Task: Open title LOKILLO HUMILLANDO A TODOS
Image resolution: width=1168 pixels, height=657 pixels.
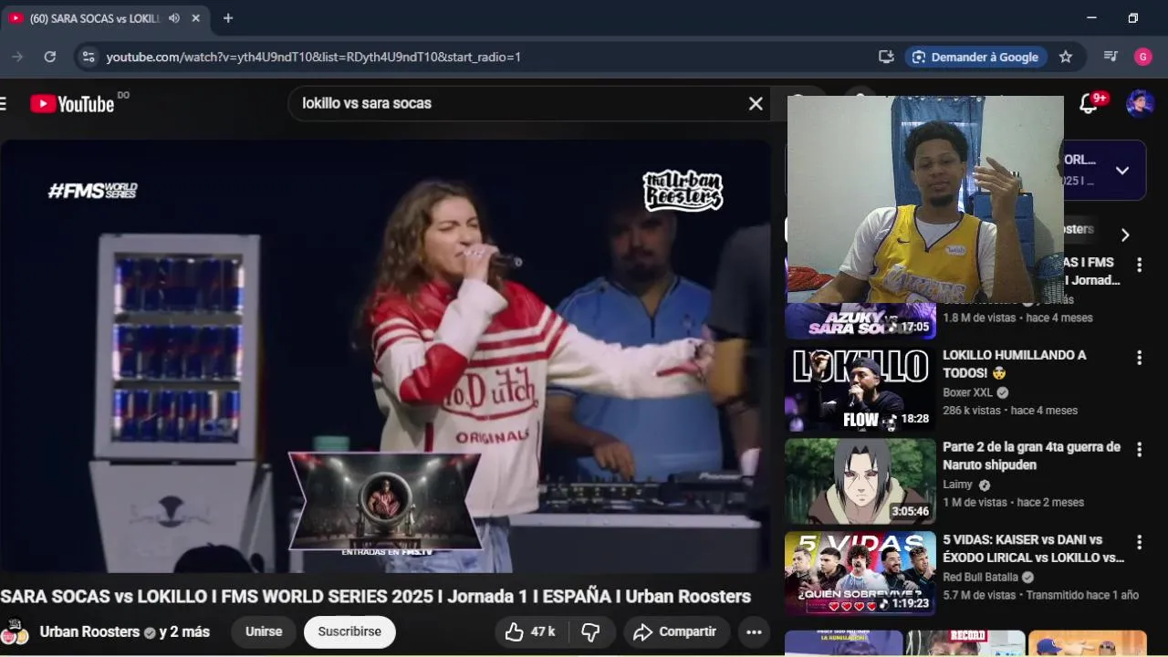Action: [x=1015, y=363]
